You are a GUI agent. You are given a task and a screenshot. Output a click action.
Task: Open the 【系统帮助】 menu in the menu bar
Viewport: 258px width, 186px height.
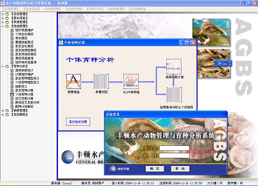(x=137, y=9)
